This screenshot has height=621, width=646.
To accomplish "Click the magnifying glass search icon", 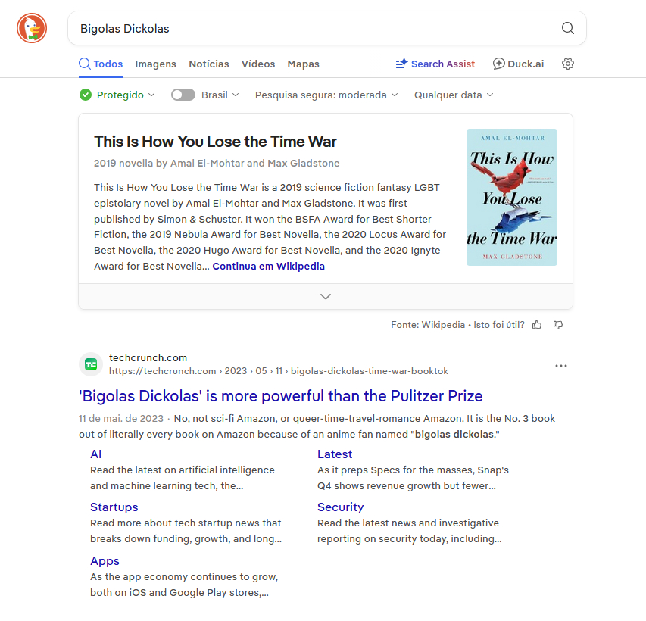I will click(x=567, y=29).
